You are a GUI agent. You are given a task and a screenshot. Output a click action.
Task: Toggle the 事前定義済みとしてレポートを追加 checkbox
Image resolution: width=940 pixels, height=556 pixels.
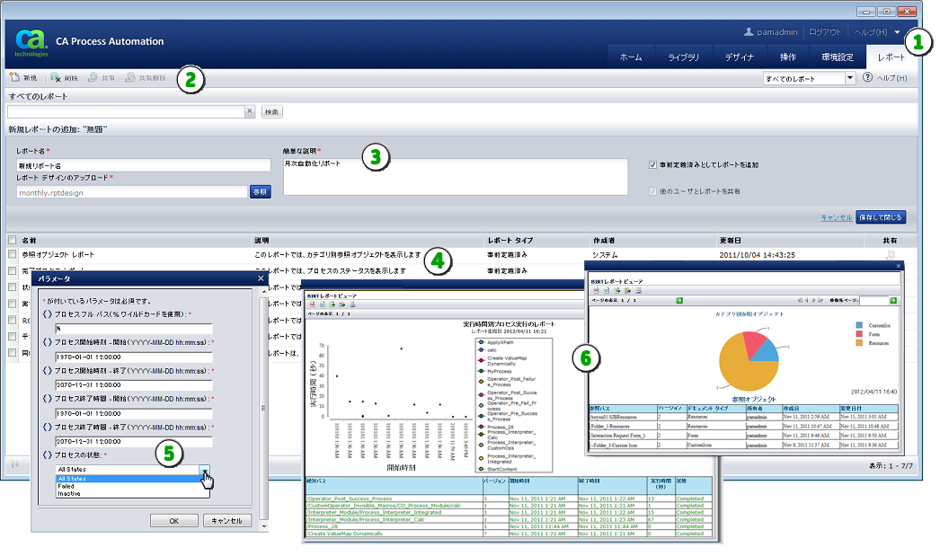(652, 165)
